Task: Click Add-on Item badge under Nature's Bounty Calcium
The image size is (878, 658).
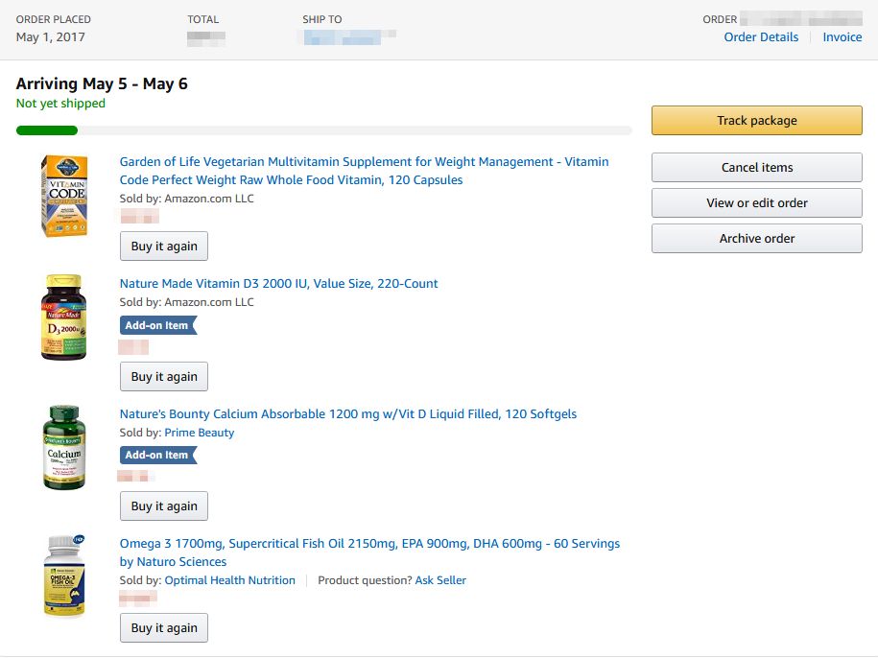Action: 158,455
